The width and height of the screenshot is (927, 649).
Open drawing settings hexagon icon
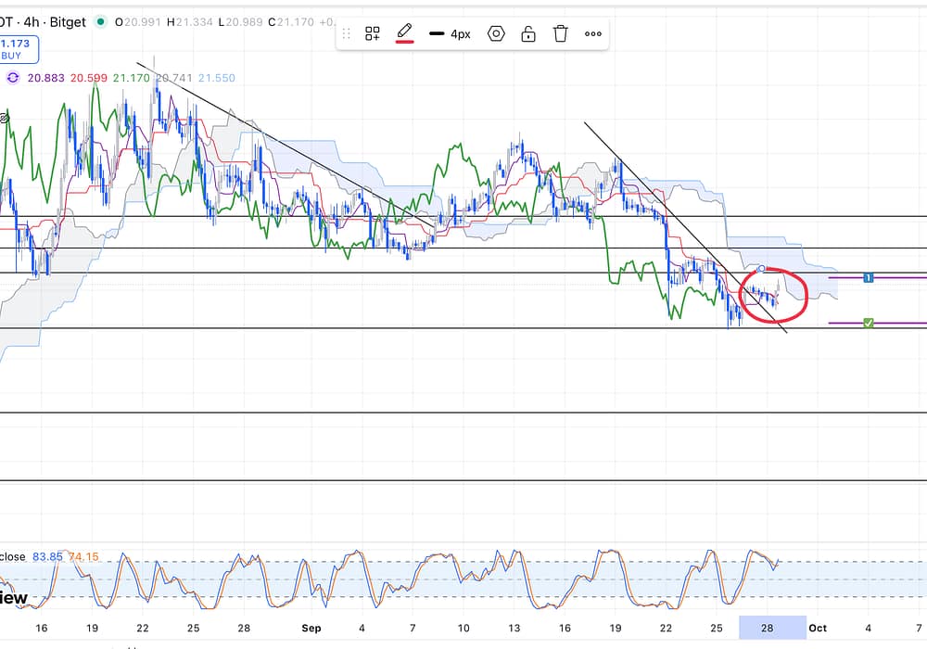pyautogui.click(x=496, y=34)
